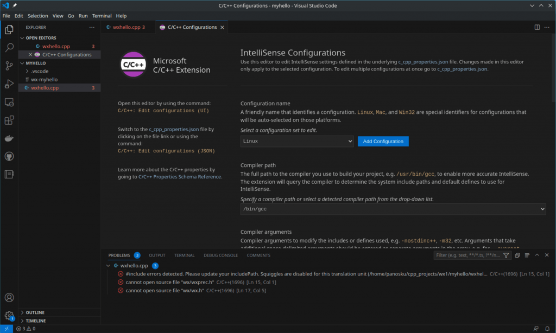Collapse the MYHELLO folder section
The height and width of the screenshot is (333, 556).
point(22,63)
